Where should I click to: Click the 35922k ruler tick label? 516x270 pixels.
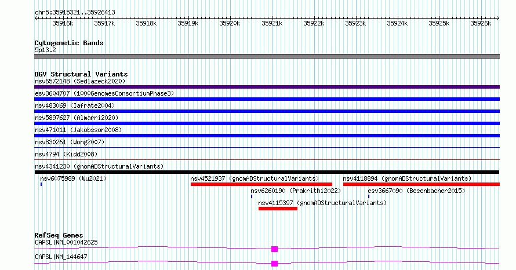pyautogui.click(x=314, y=23)
